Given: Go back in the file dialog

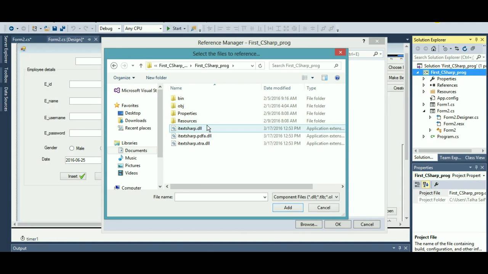Looking at the screenshot, I should tap(114, 65).
